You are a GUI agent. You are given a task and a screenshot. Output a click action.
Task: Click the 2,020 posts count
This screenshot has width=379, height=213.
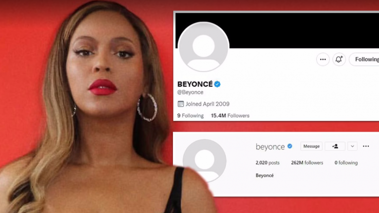(268, 163)
